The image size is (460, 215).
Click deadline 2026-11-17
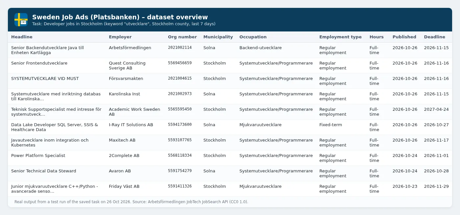click(436, 140)
